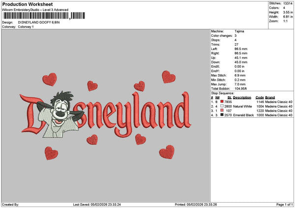Click the 'Left:' measurement label
The height and width of the screenshot is (208, 295).
[214, 49]
